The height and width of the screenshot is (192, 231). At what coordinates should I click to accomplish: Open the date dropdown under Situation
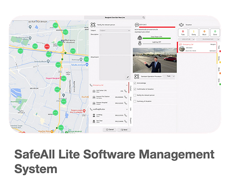(187, 39)
